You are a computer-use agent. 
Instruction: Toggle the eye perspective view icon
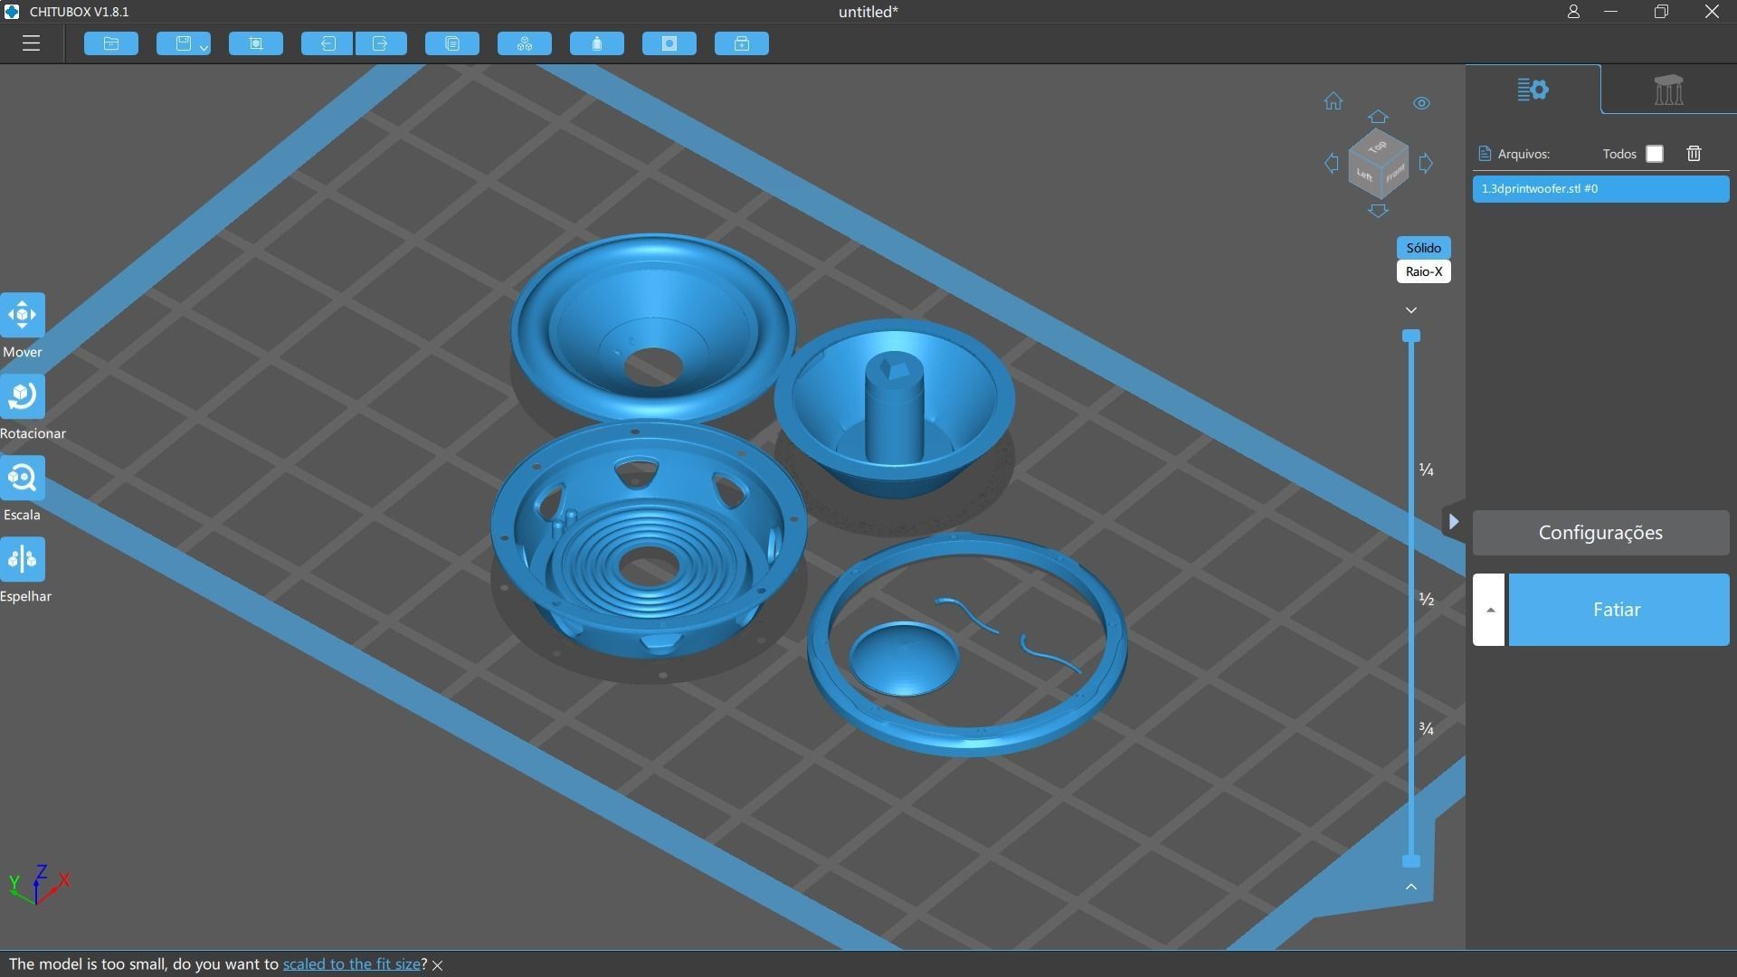[1421, 103]
